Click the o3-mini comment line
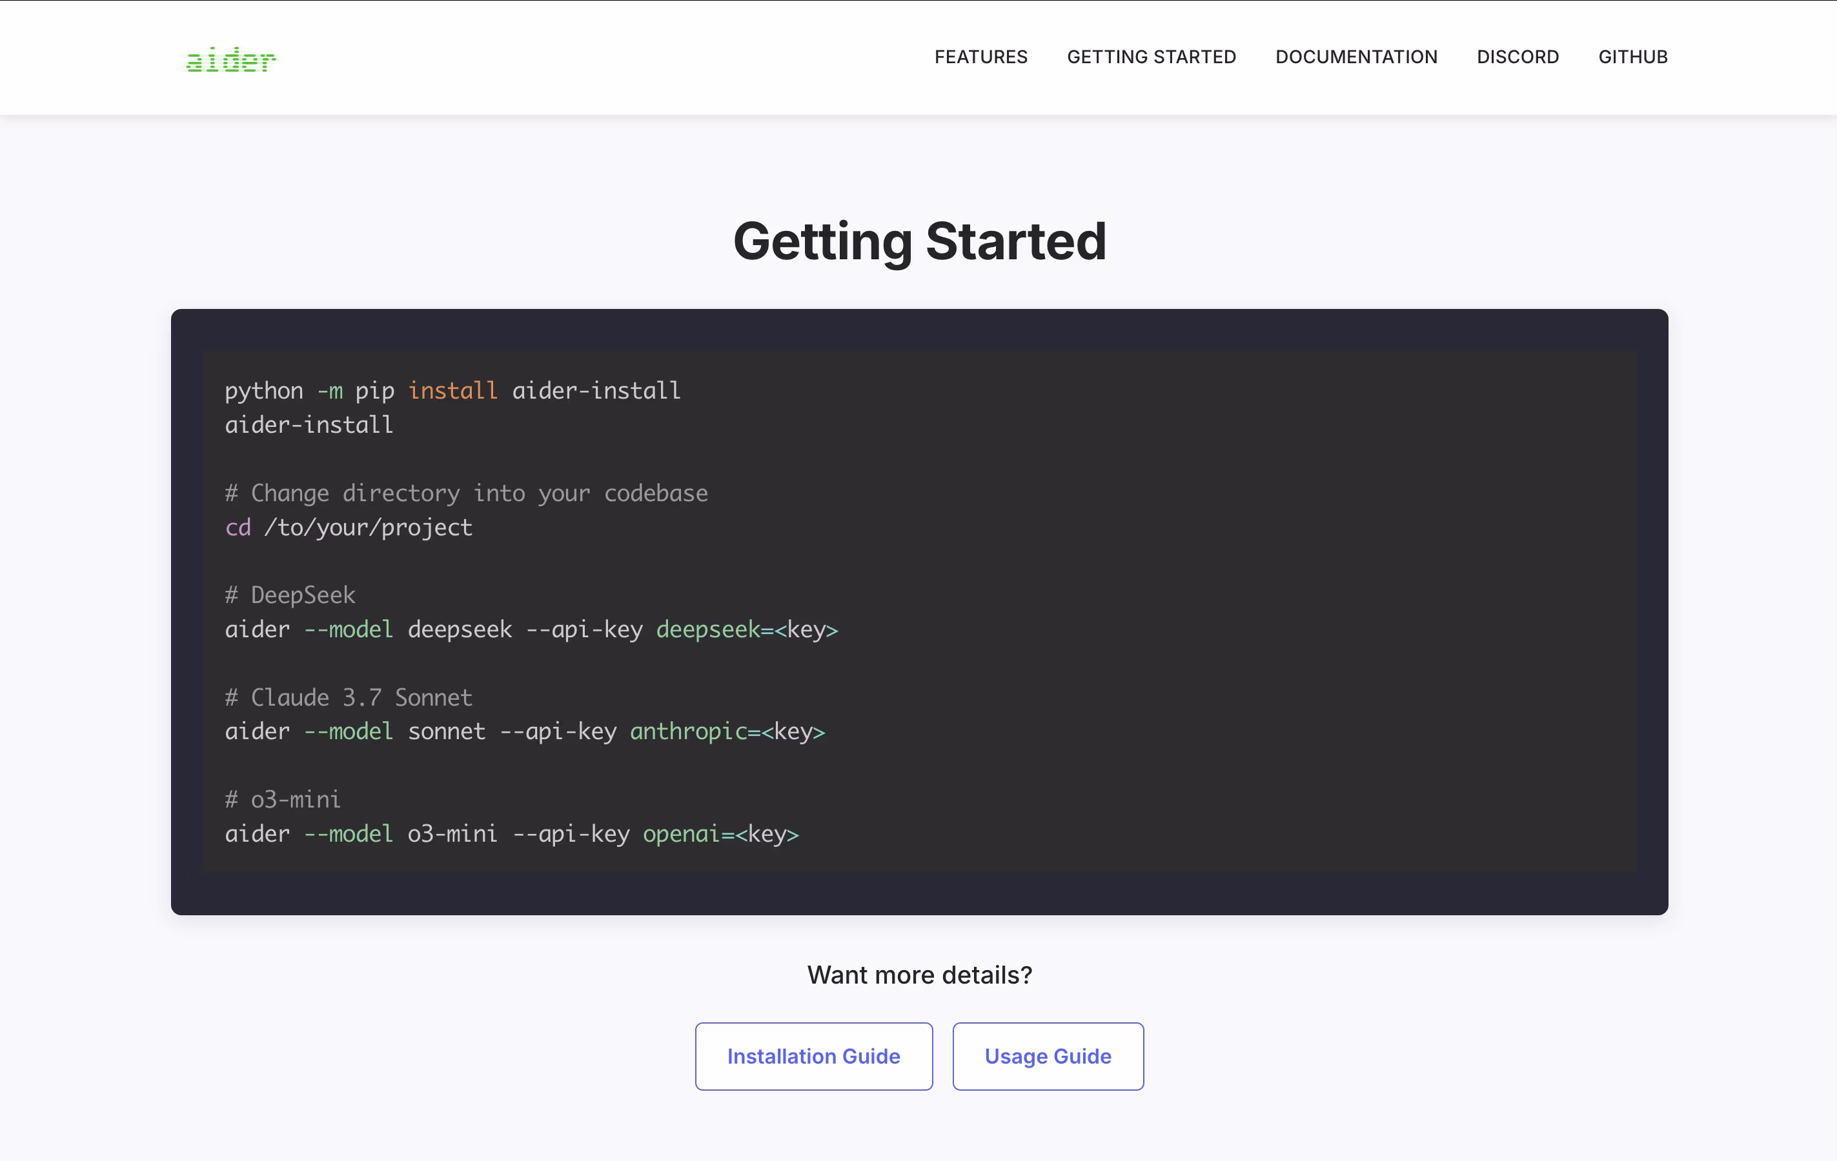The width and height of the screenshot is (1837, 1161). click(x=282, y=800)
